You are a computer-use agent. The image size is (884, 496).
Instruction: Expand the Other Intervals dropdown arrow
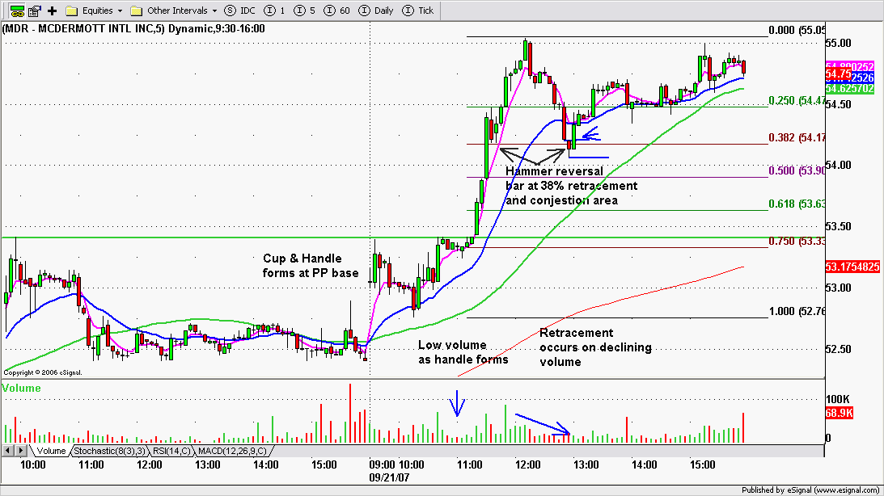point(214,11)
